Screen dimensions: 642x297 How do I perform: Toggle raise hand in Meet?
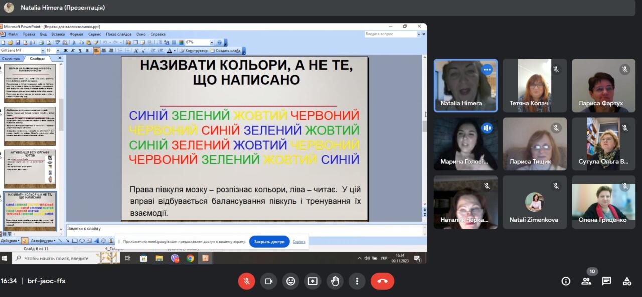click(335, 281)
